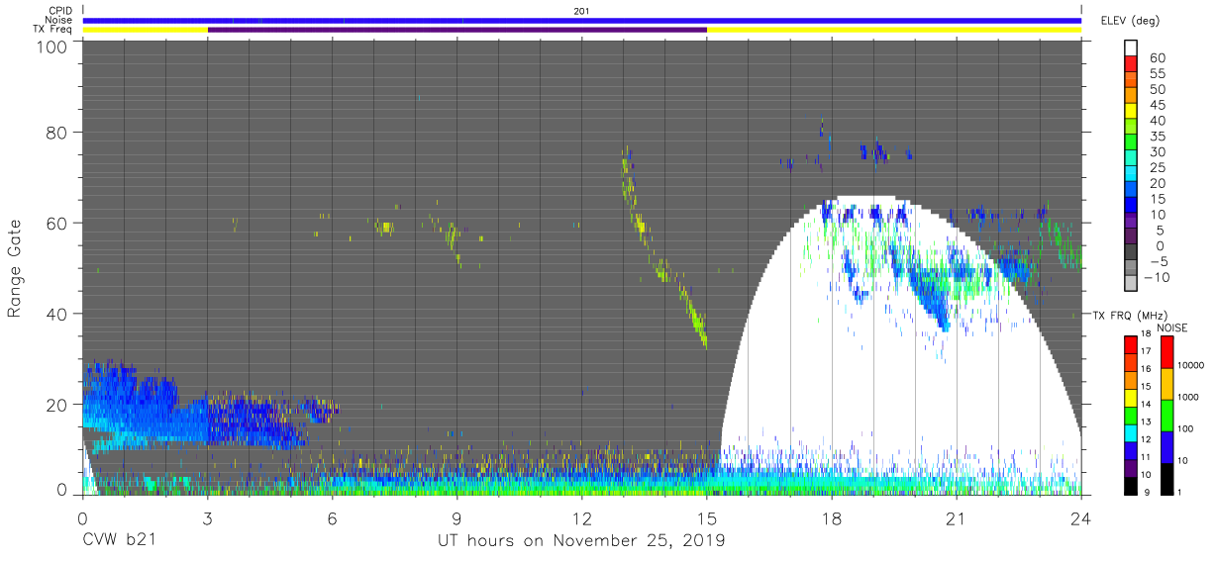
Task: Click the blue Noise bar above the plot
Action: 581,20
